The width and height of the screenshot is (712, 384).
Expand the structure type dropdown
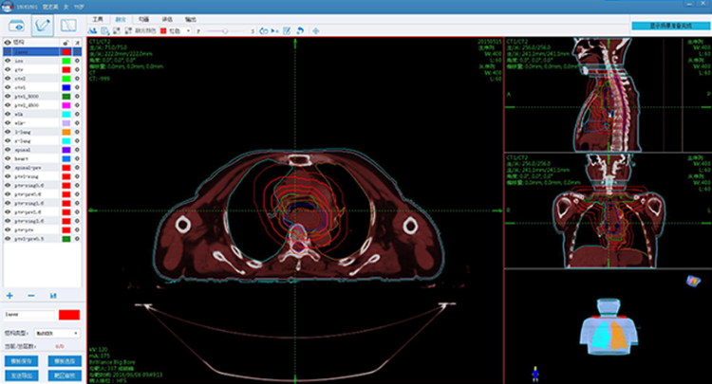[x=57, y=334]
